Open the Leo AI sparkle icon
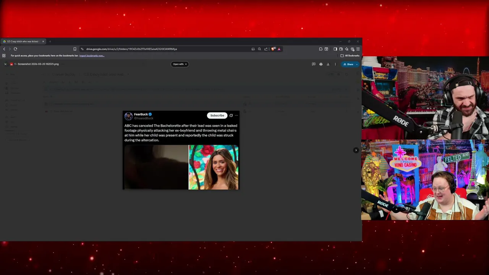Viewport: 489px width, 275px height. click(x=347, y=49)
